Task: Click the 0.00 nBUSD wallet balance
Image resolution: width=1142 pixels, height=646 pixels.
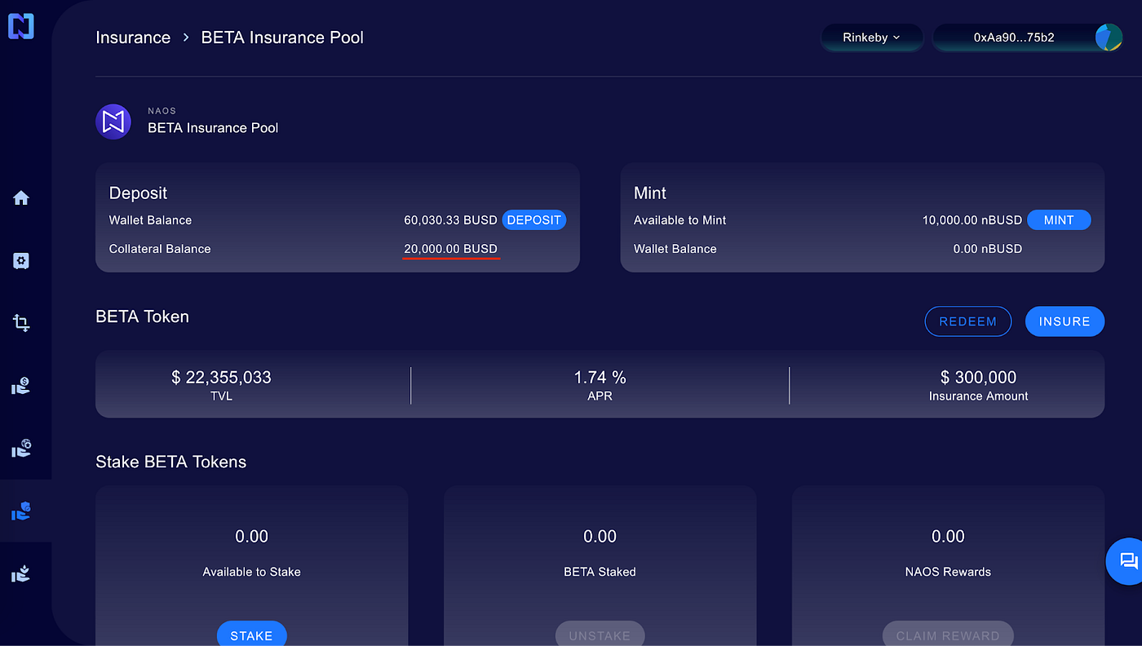Action: 987,249
